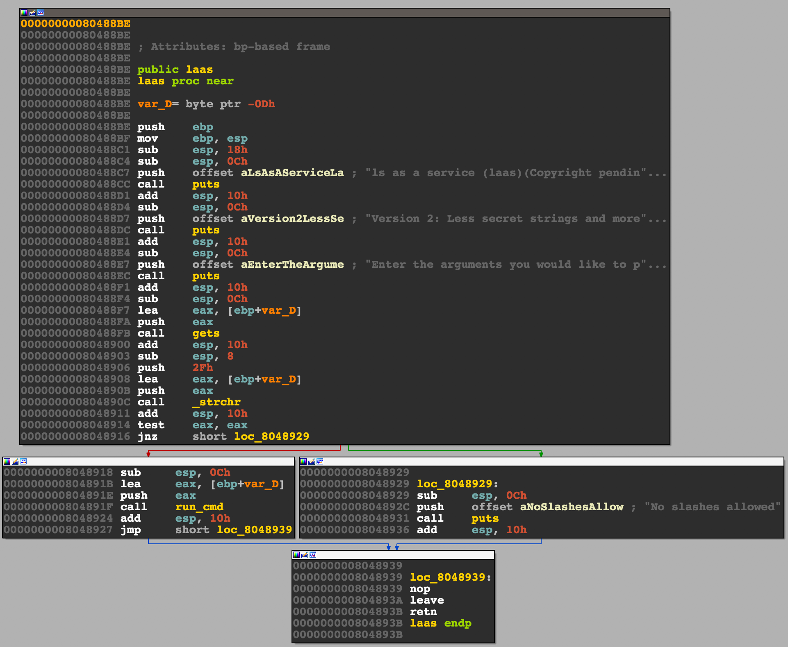Click the _strchr function call
This screenshot has width=788, height=647.
pos(216,402)
